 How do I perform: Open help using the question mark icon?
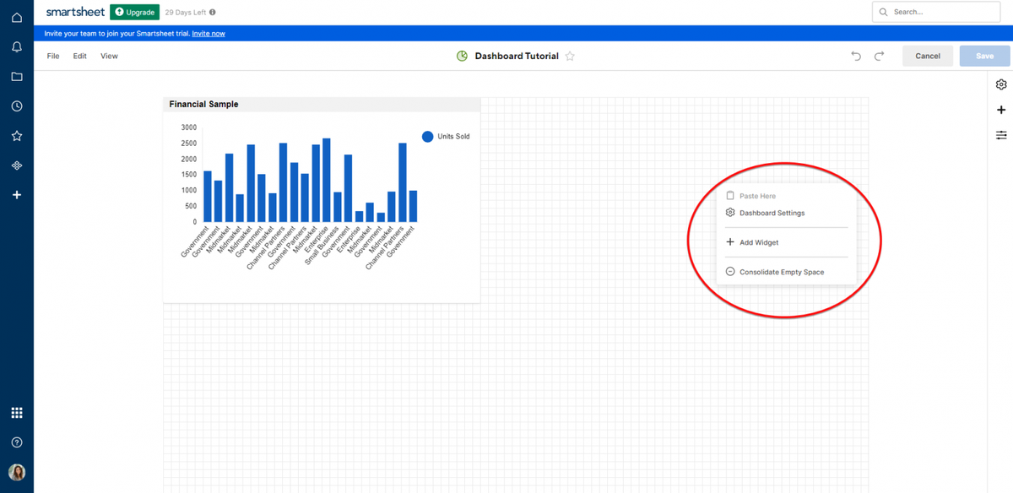pyautogui.click(x=17, y=442)
